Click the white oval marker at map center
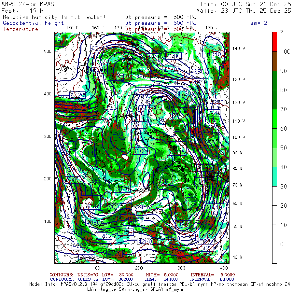The width and height of the screenshot is (293, 293). pyautogui.click(x=124, y=157)
